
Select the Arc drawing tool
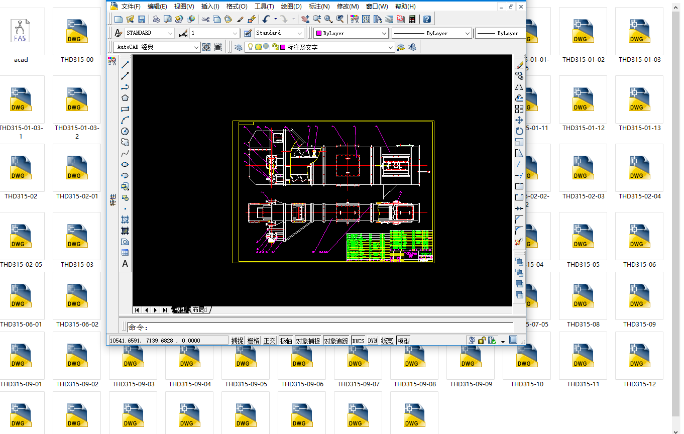(125, 120)
